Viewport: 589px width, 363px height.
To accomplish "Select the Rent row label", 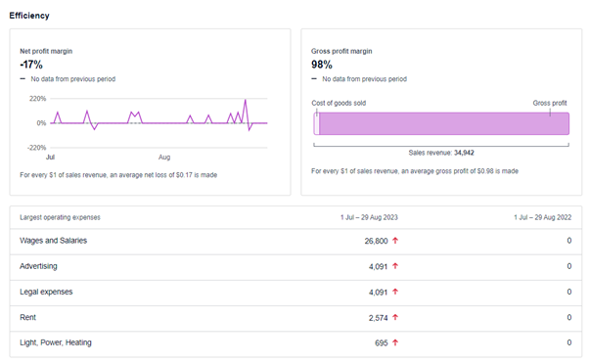I will pyautogui.click(x=27, y=317).
